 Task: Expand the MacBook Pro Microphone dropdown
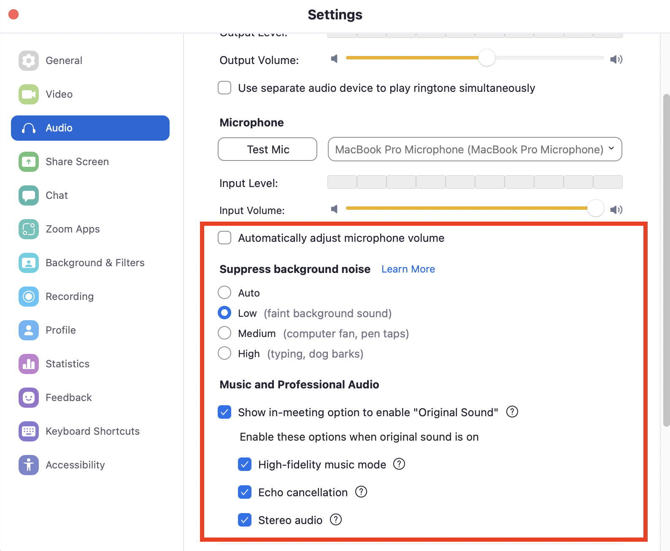[x=475, y=149]
